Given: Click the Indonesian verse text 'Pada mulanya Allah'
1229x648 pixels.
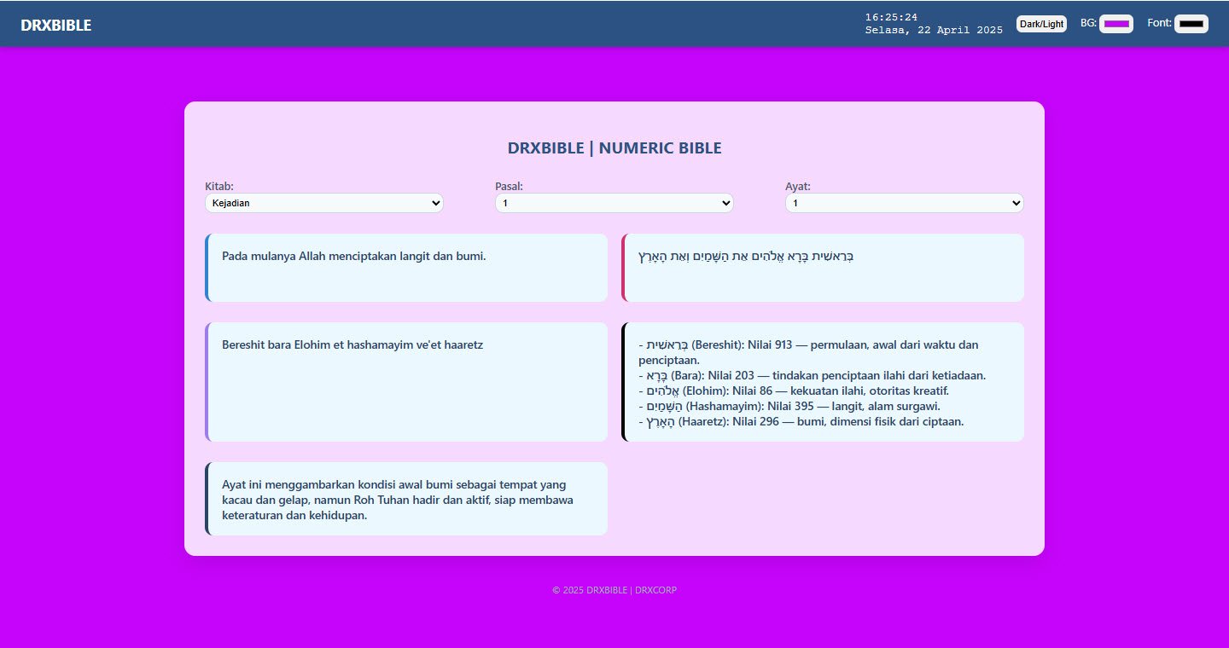Looking at the screenshot, I should pyautogui.click(x=353, y=256).
